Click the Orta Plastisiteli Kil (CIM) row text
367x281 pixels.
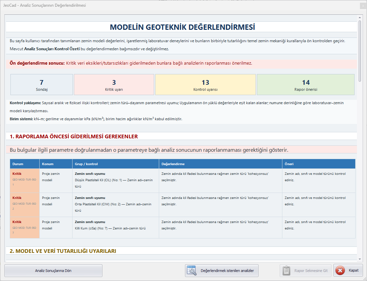(113, 207)
